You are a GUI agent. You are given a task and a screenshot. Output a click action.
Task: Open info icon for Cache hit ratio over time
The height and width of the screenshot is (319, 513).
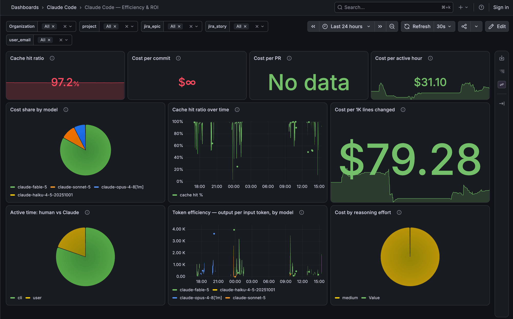coord(237,110)
